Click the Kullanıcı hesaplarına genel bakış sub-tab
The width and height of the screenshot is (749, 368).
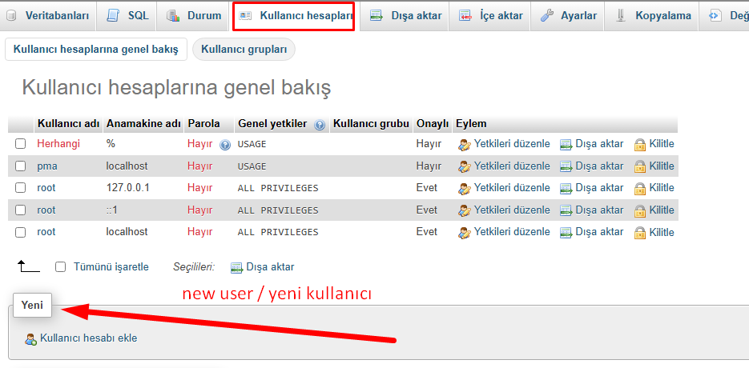coord(95,49)
